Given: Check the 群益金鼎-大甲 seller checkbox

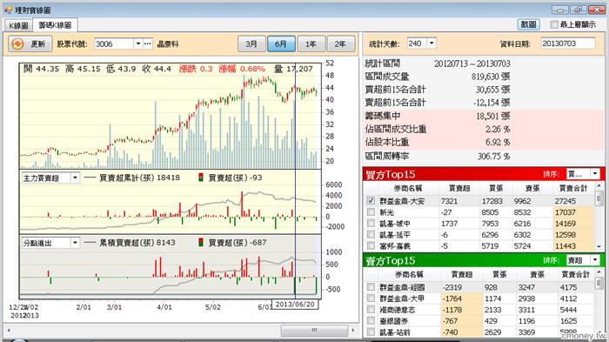Looking at the screenshot, I should tap(371, 298).
